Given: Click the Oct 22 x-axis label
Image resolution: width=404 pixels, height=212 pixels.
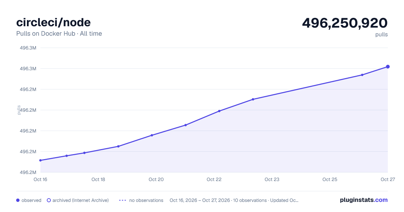Looking at the screenshot, I should [x=214, y=179].
